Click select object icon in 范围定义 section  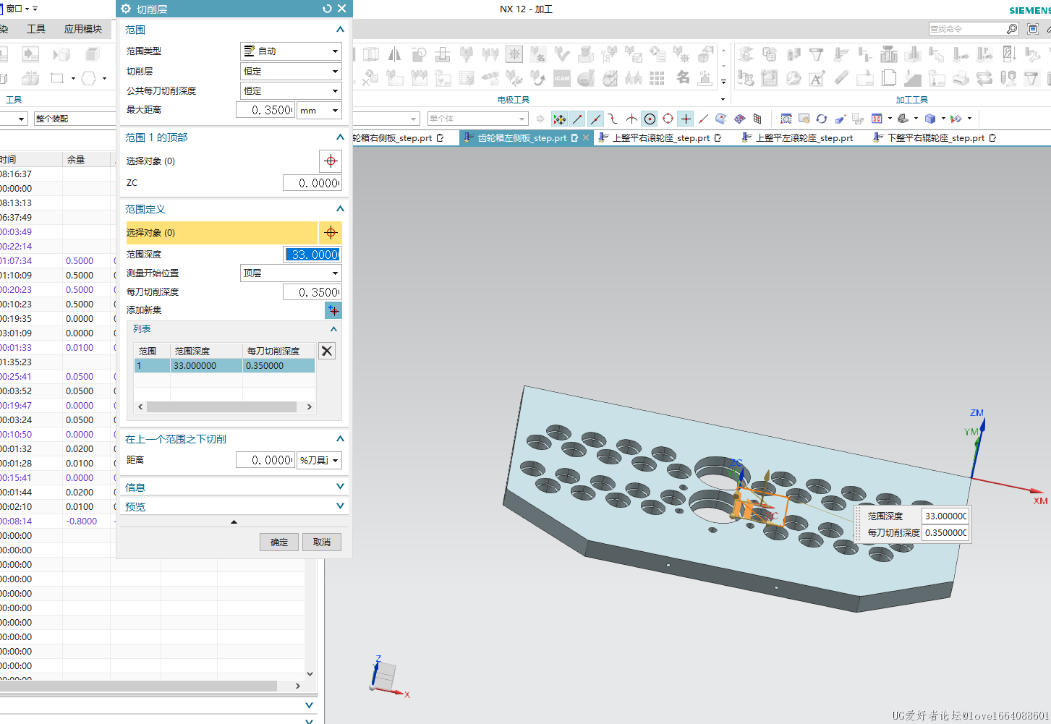[331, 232]
